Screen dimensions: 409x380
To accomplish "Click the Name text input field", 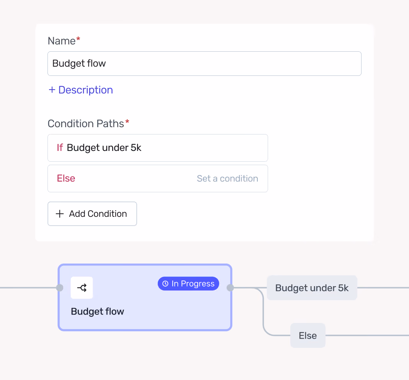I will coord(204,64).
